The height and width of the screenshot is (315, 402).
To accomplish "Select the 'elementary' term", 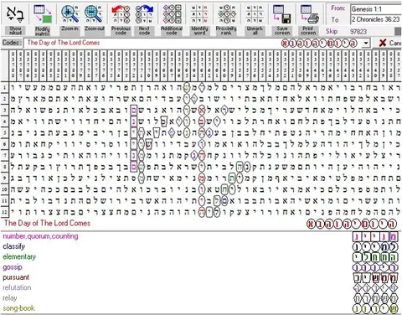I will coord(19,256).
